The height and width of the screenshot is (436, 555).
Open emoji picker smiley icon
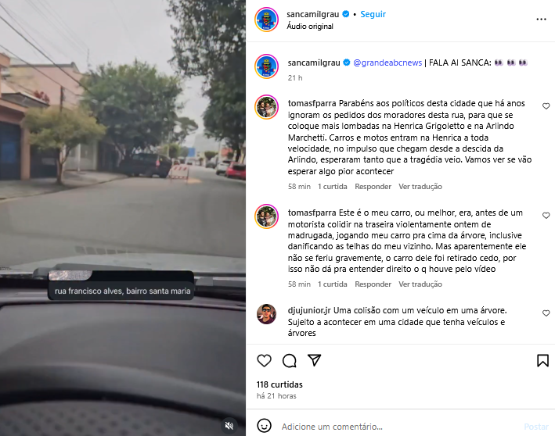click(264, 426)
